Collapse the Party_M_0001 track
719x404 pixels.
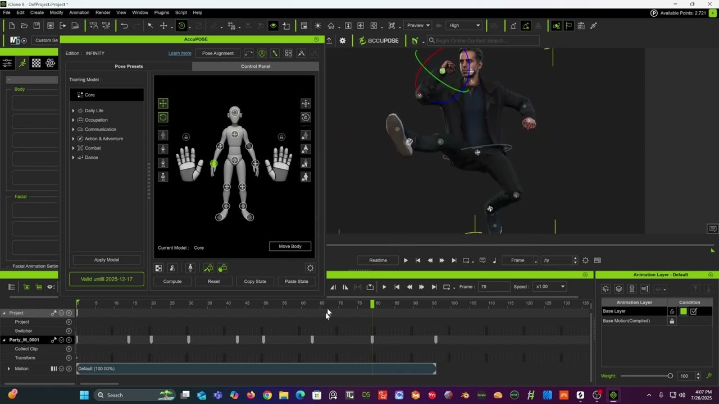click(4, 340)
